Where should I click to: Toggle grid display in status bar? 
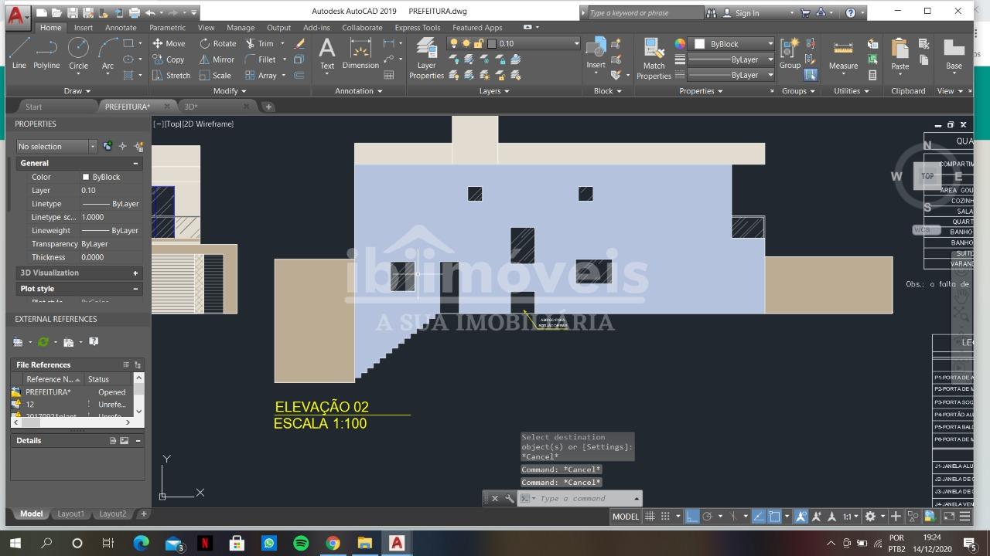tap(650, 517)
